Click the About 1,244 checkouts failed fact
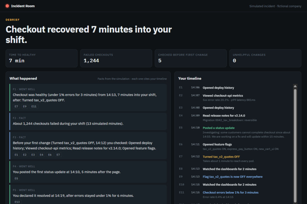This screenshot has width=307, height=204. pyautogui.click(x=68, y=123)
